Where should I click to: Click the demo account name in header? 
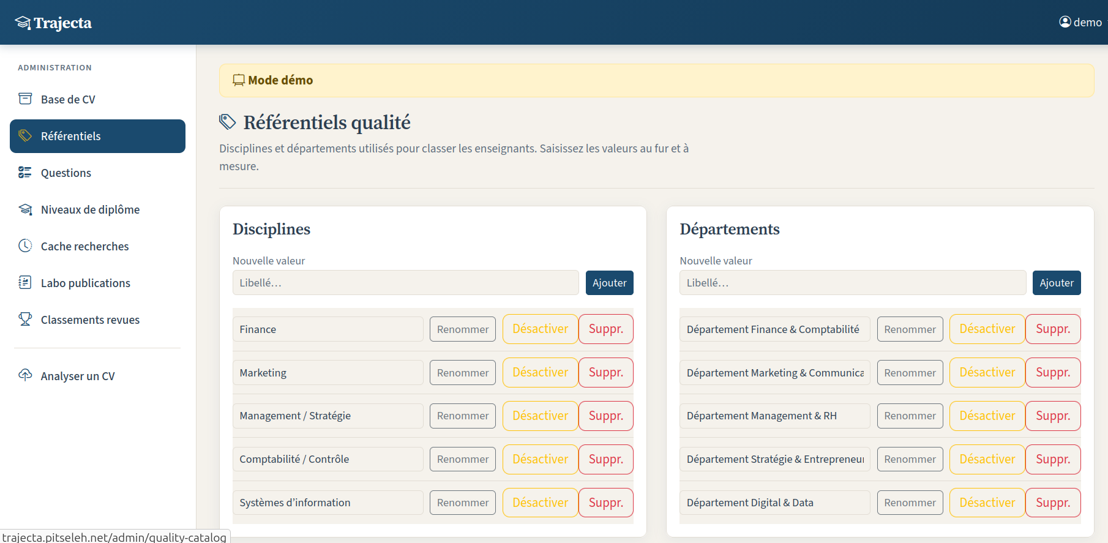1088,23
